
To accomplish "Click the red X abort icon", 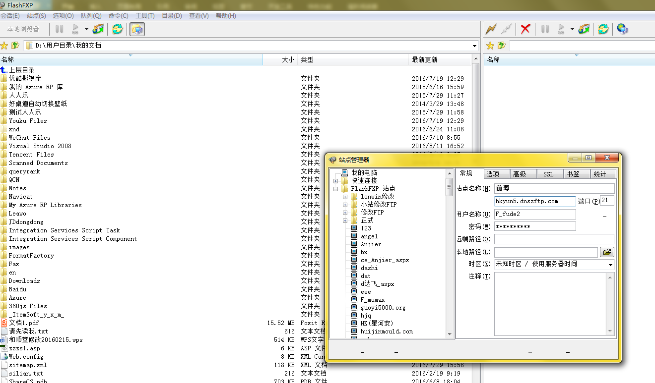I will [x=525, y=29].
